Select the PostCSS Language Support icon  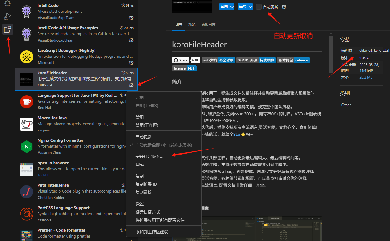point(27,214)
